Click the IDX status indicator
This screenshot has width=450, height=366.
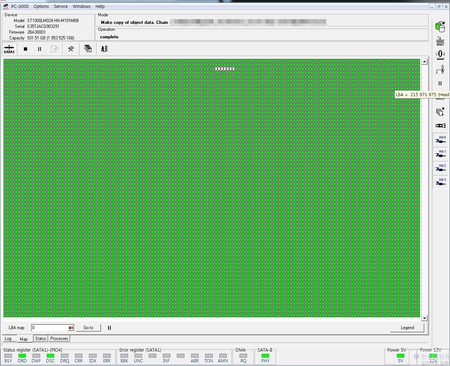tap(93, 356)
